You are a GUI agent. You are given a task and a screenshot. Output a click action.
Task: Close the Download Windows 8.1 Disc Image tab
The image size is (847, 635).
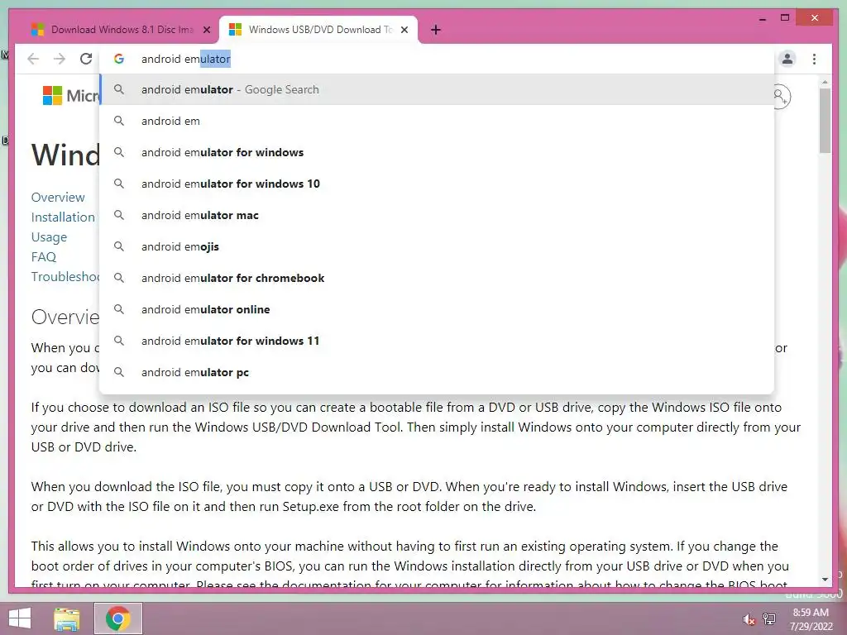[206, 31]
